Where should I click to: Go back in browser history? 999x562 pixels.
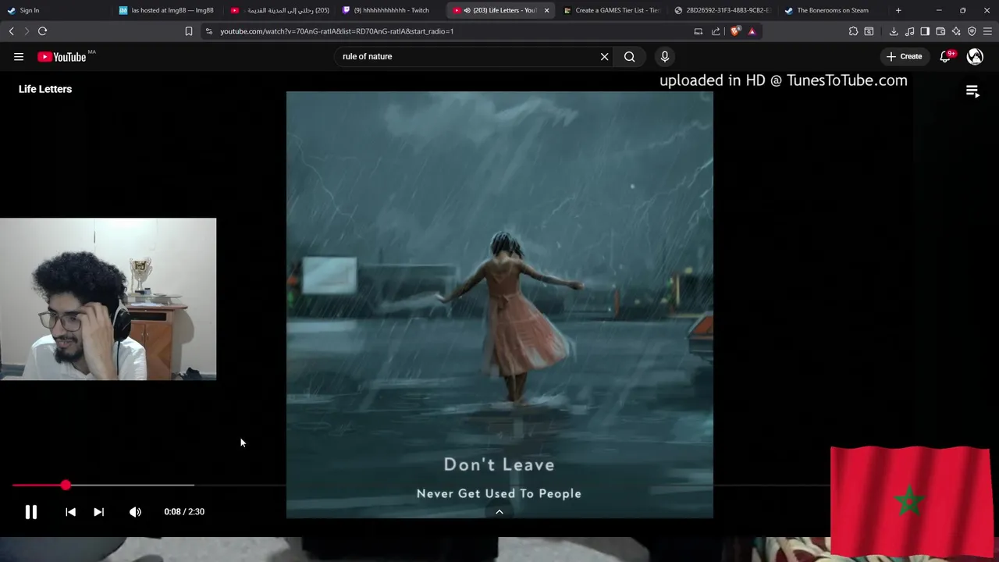pyautogui.click(x=11, y=31)
